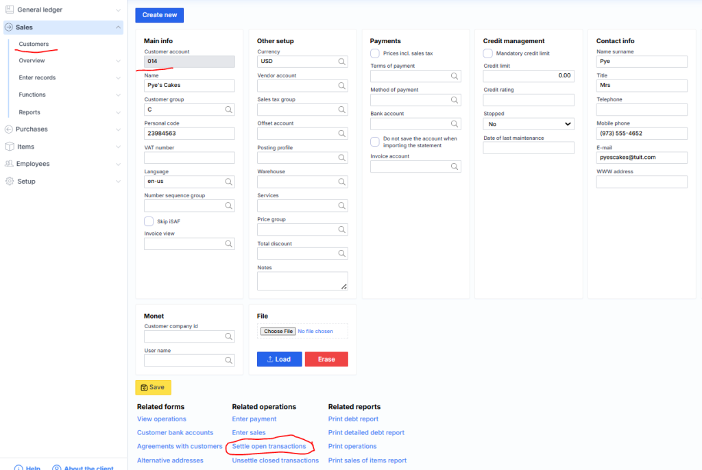Select Customers in the Sales submenu
702x470 pixels.
[x=34, y=44]
